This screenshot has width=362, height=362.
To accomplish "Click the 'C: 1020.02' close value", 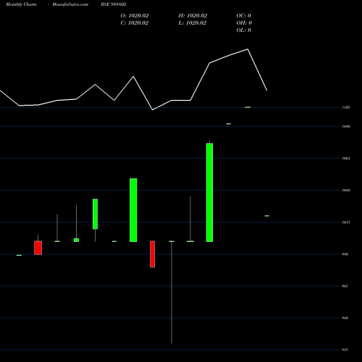I will point(135,22).
